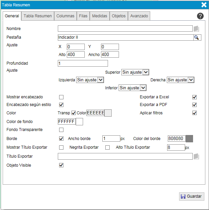Click the Profundidad input field
Image resolution: width=209 pixels, height=210 pixels.
[83, 63]
